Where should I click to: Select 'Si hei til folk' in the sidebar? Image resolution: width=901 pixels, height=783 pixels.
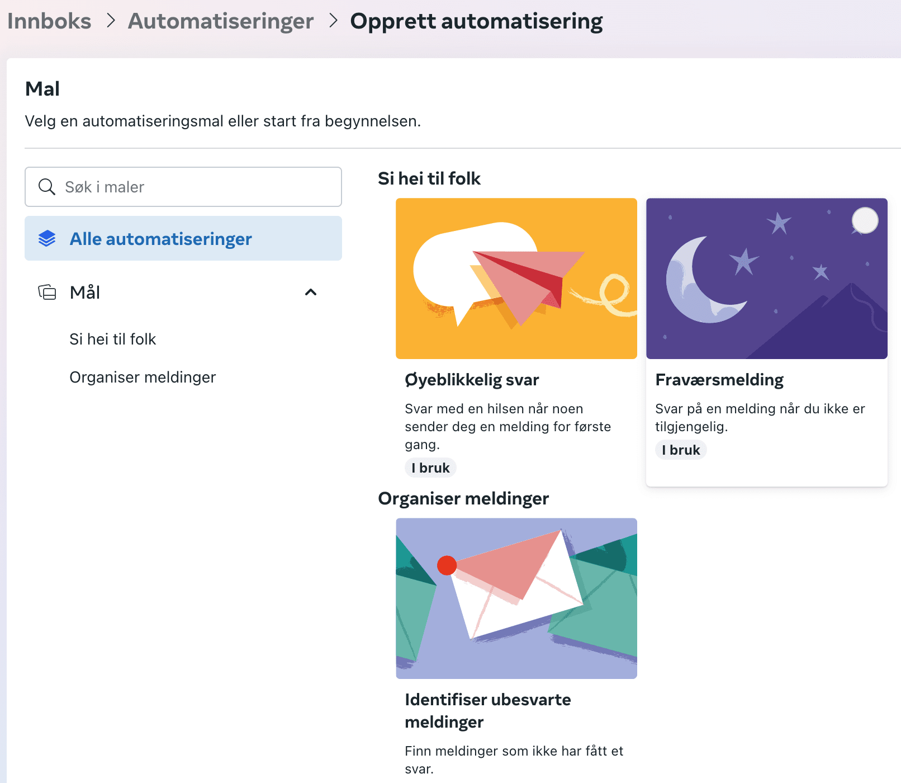tap(112, 338)
